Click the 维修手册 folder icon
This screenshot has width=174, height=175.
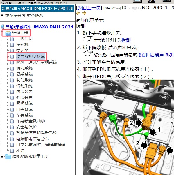(8, 33)
